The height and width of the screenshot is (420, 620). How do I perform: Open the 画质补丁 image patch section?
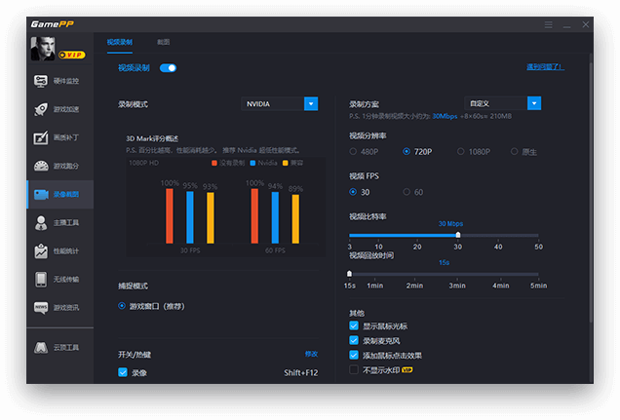tap(59, 138)
